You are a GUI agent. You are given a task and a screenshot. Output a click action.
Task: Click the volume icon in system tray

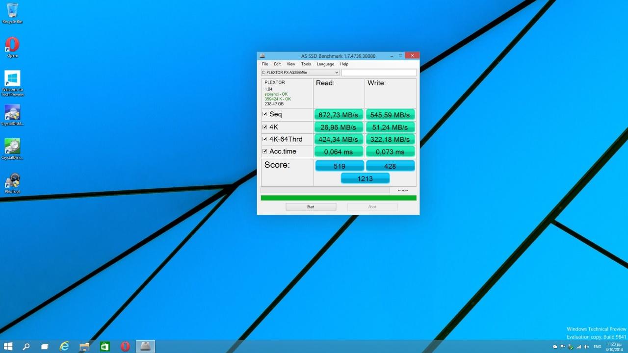(x=586, y=347)
